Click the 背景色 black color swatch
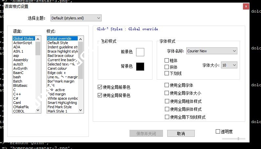This screenshot has width=261, height=149. tap(140, 66)
